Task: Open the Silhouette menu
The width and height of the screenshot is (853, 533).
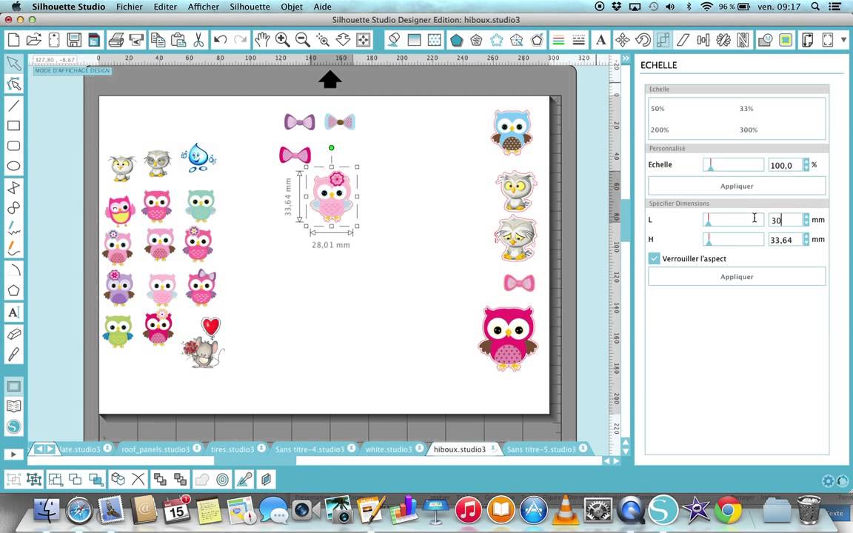Action: (250, 7)
